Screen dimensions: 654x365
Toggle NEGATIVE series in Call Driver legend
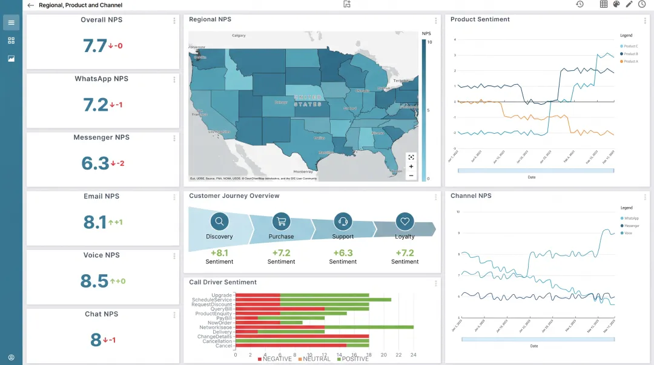[x=275, y=359]
